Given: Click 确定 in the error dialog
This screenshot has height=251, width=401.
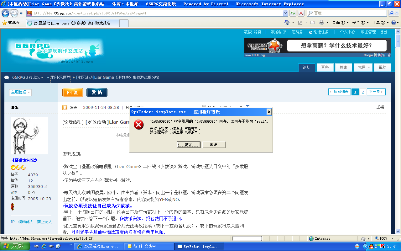Looking at the screenshot, I should 189,145.
